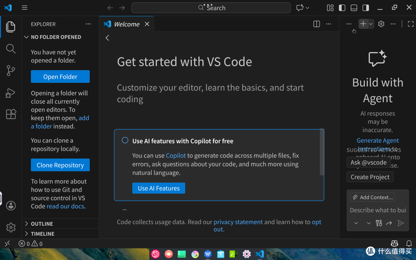Image resolution: width=416 pixels, height=260 pixels.
Task: Open the pink spiral dock icon
Action: pos(156,254)
